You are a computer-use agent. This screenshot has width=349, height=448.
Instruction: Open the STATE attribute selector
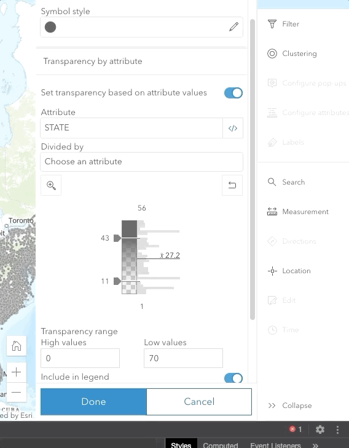pyautogui.click(x=131, y=128)
